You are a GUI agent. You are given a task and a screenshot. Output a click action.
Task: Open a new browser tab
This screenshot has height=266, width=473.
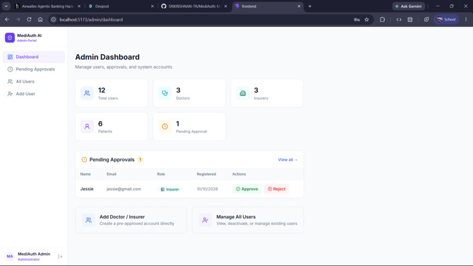pyautogui.click(x=310, y=6)
